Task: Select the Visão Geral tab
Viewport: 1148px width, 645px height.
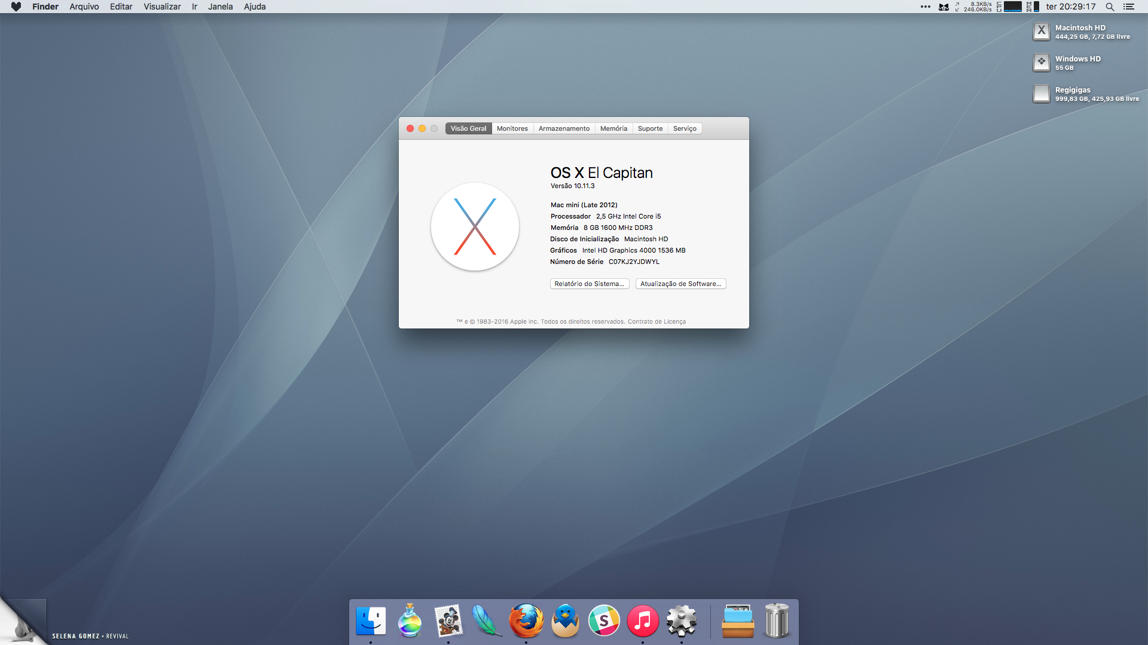Action: coord(468,128)
